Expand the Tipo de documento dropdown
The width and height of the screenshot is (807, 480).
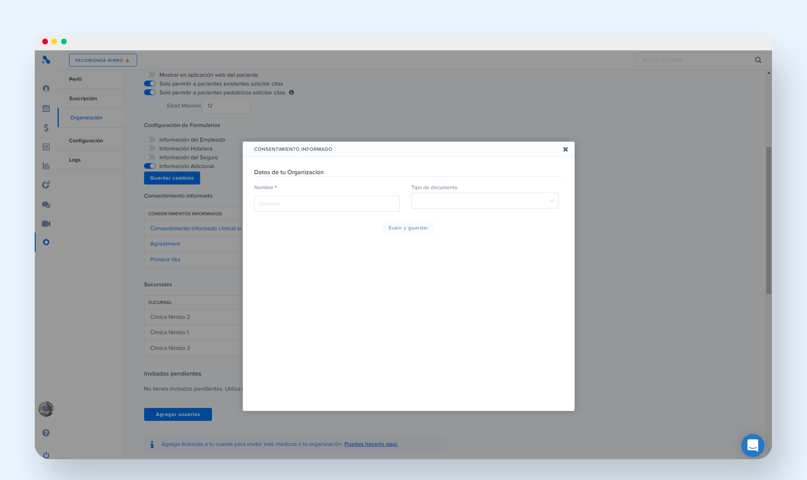(x=484, y=201)
